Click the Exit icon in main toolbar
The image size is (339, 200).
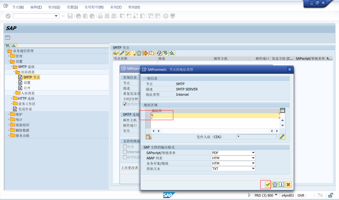coord(85,16)
